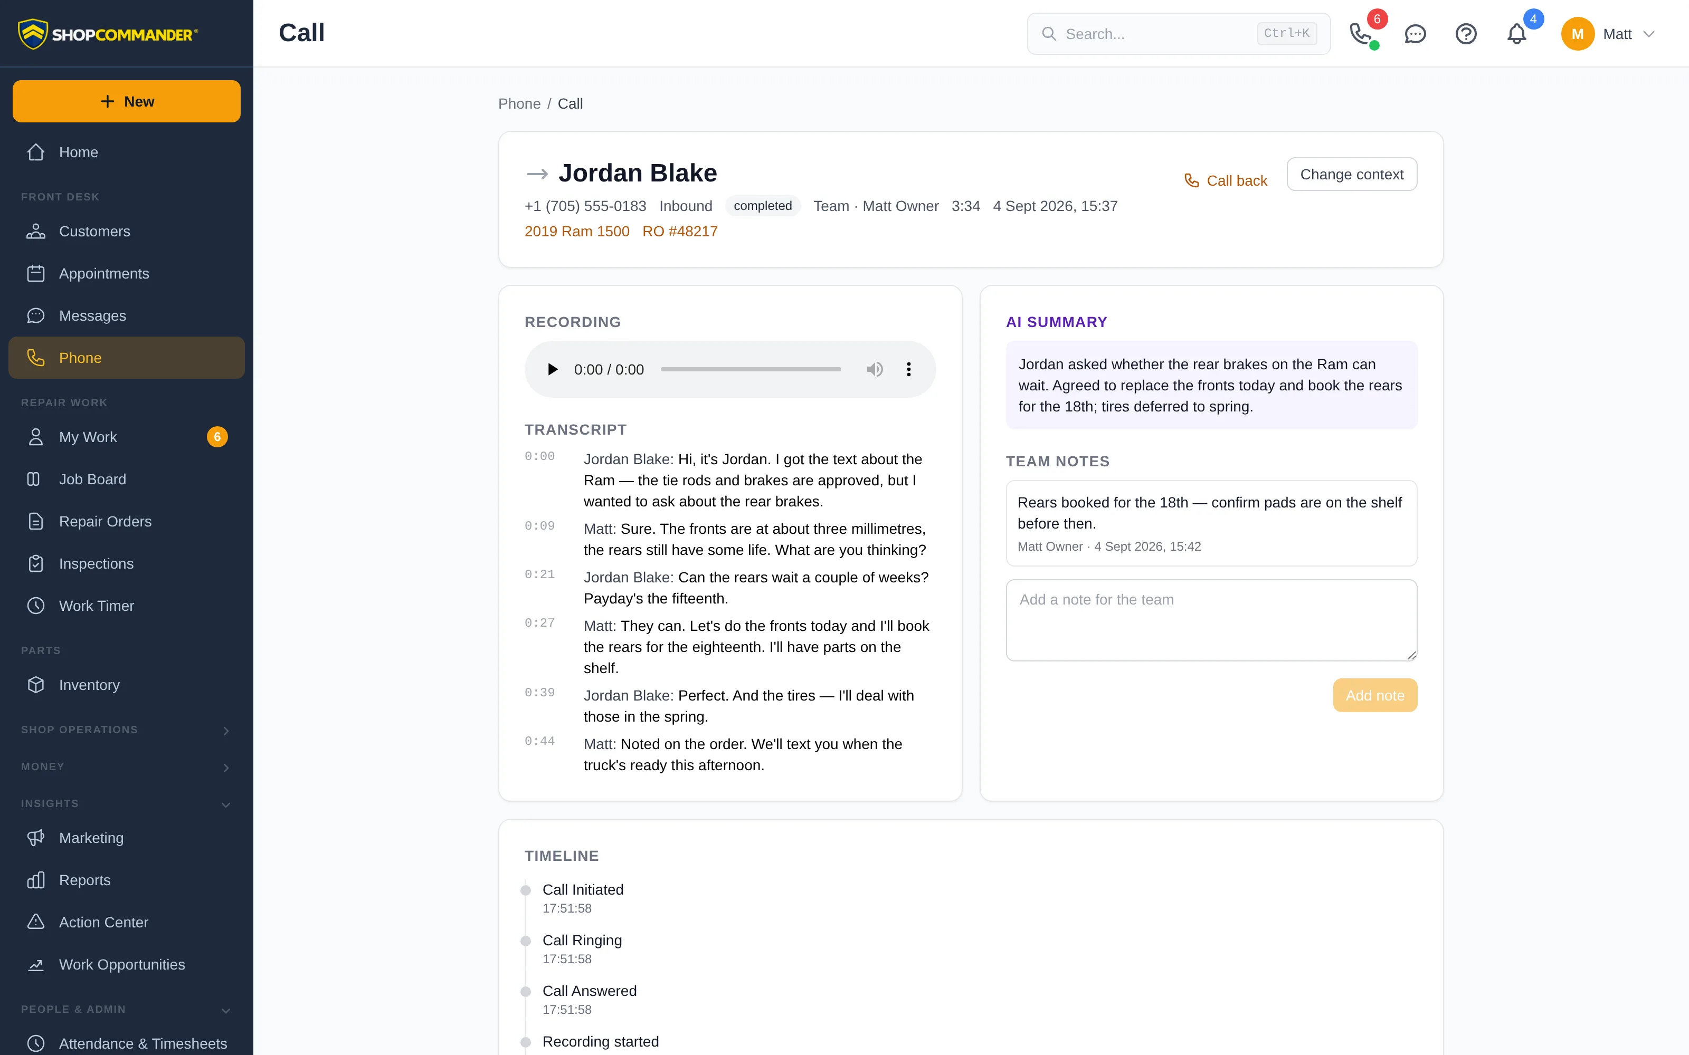
Task: Click the notifications badge showing 4
Action: (x=1533, y=19)
